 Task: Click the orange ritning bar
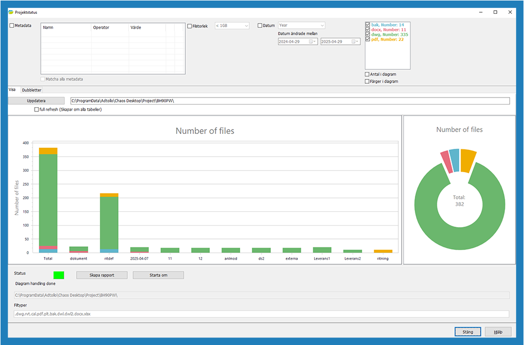[383, 251]
